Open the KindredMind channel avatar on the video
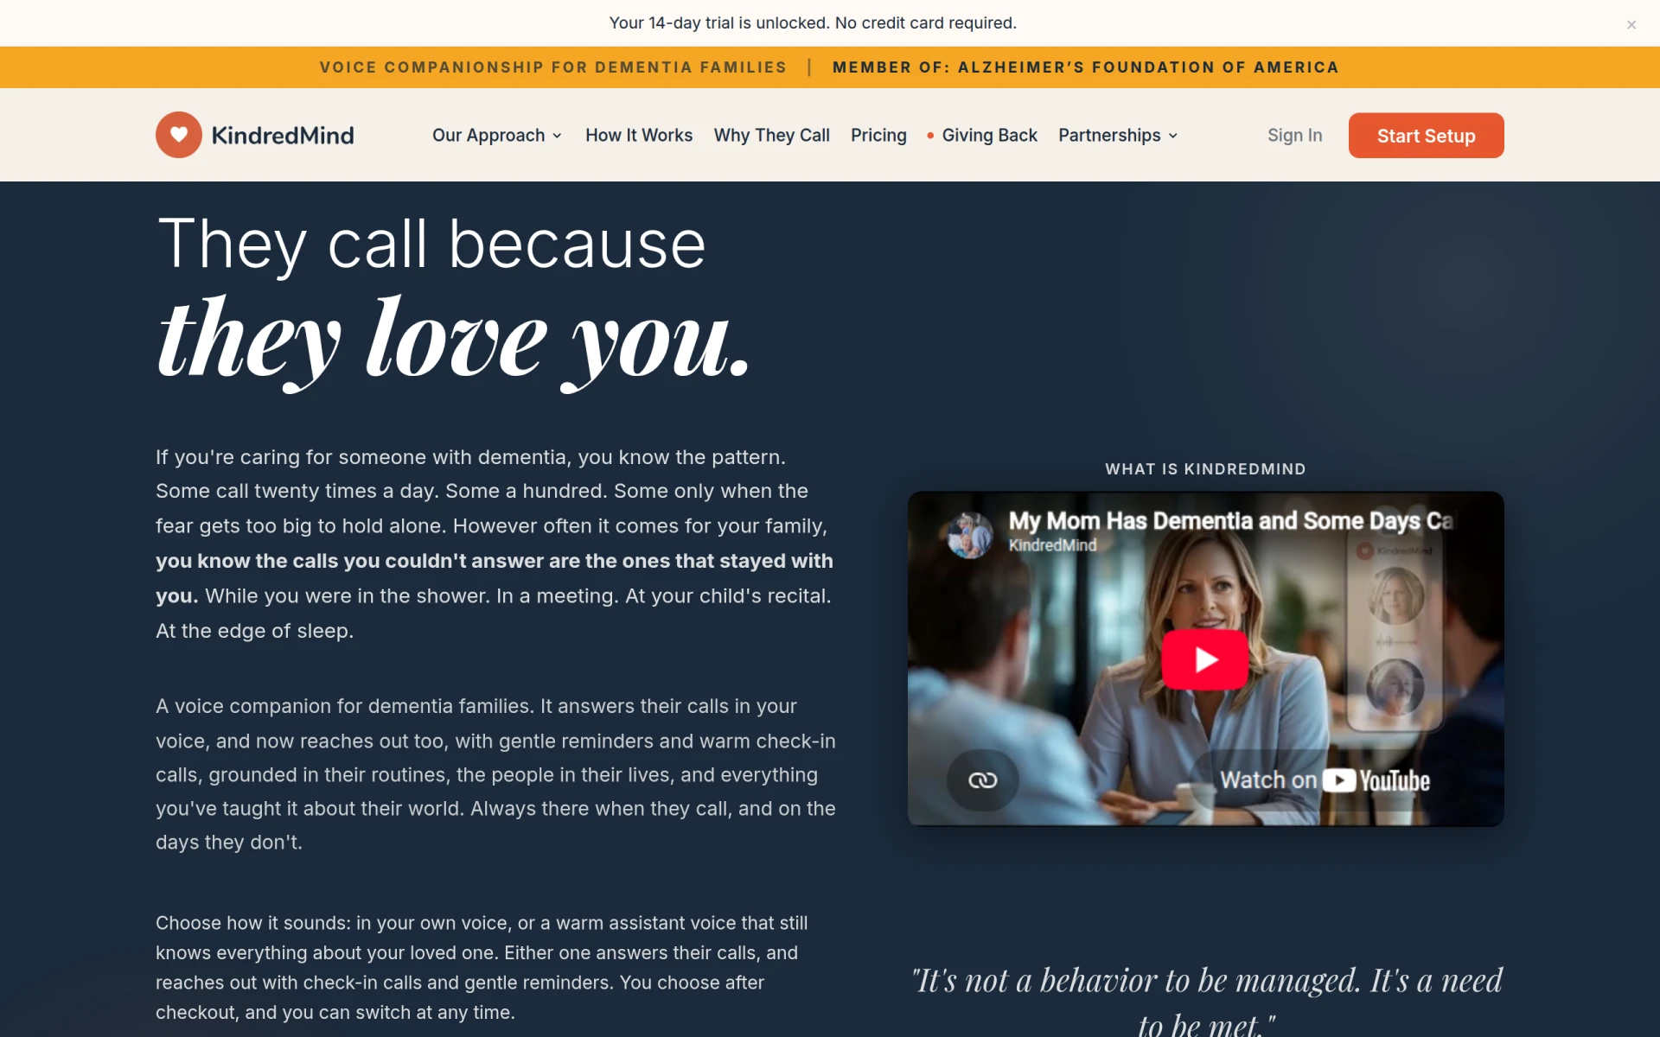 [969, 534]
